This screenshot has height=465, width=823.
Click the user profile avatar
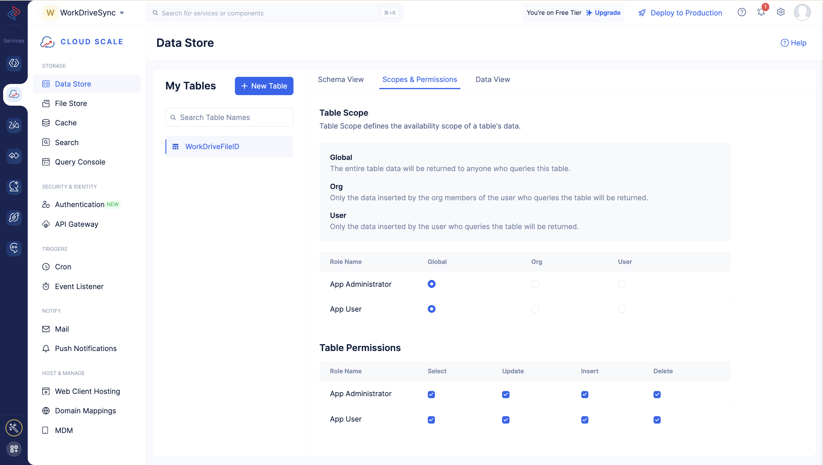[x=802, y=13]
